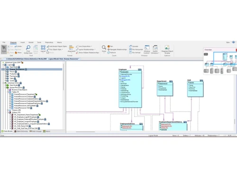Screen dimensions: 237x178
Task: Select HumanResources.JobCandidate table in tree
Action: pos(25,105)
